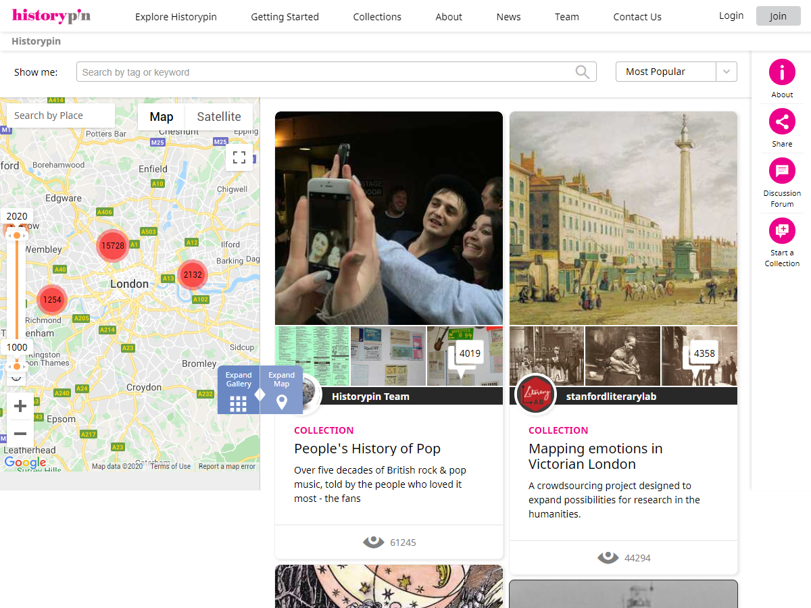Zoom in on the map
This screenshot has height=608, width=811.
20,406
